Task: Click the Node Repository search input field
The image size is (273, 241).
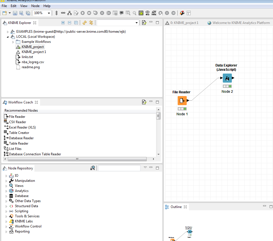Action: click(x=119, y=168)
